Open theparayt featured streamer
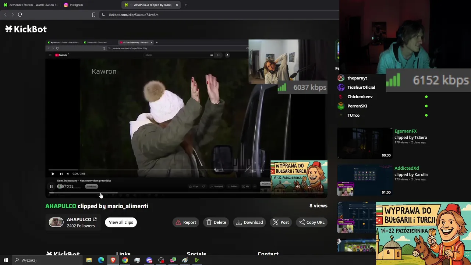The height and width of the screenshot is (265, 471). tap(357, 78)
